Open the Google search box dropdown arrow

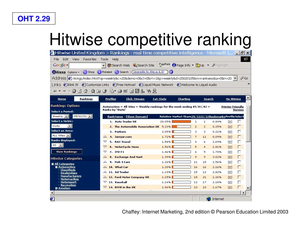[x=103, y=65]
